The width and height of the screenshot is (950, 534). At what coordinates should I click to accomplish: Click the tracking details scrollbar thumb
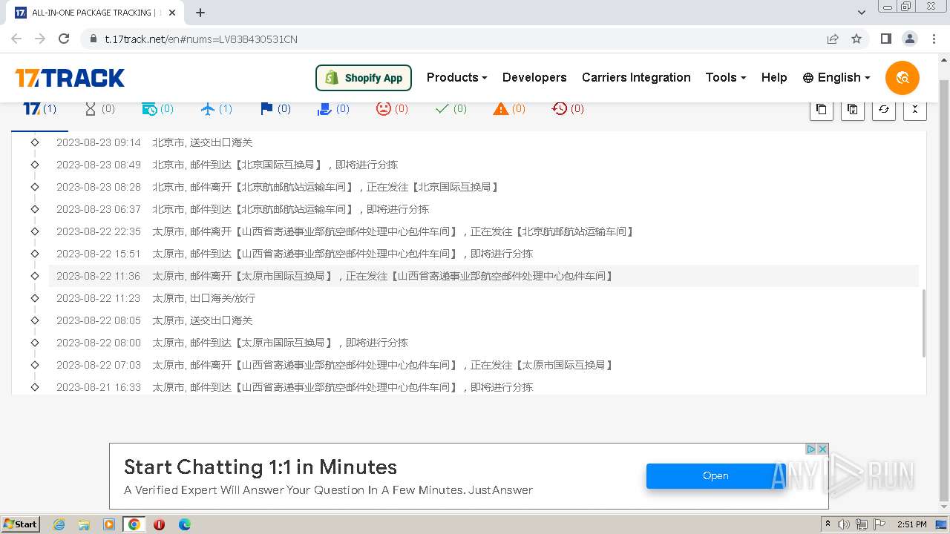tap(924, 323)
